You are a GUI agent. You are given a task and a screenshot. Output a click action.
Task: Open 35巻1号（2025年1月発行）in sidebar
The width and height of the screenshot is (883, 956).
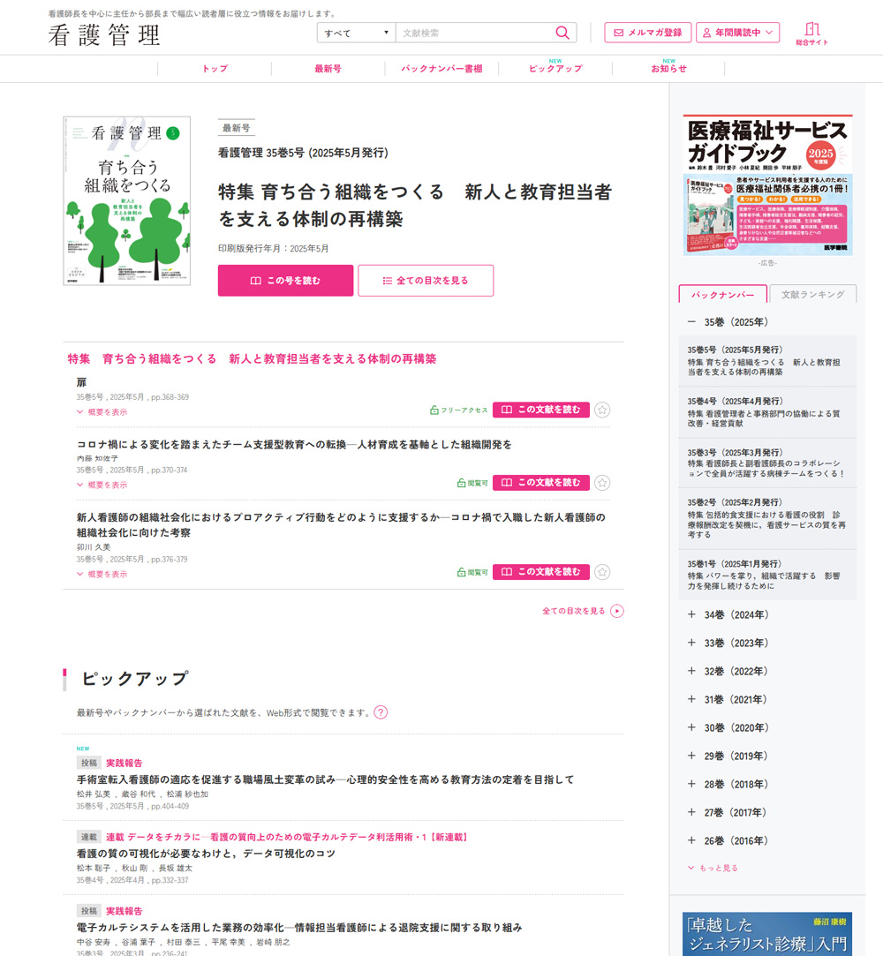pyautogui.click(x=767, y=575)
